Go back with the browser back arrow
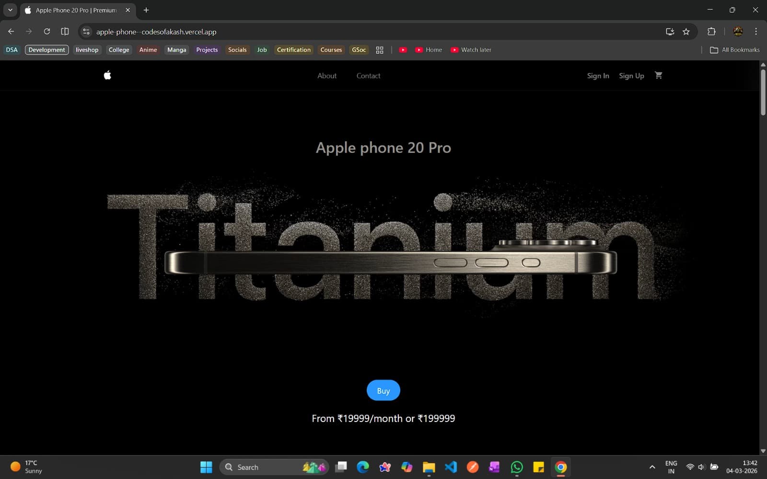Screen dimensions: 767x479 click(11, 32)
